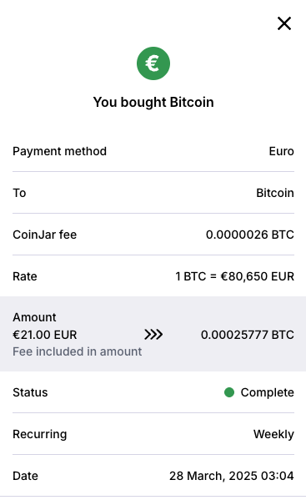Click the Complete status text

coord(267,392)
